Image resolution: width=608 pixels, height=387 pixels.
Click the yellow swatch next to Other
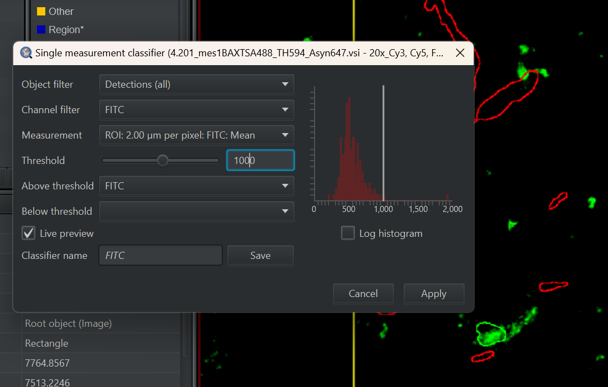click(40, 10)
